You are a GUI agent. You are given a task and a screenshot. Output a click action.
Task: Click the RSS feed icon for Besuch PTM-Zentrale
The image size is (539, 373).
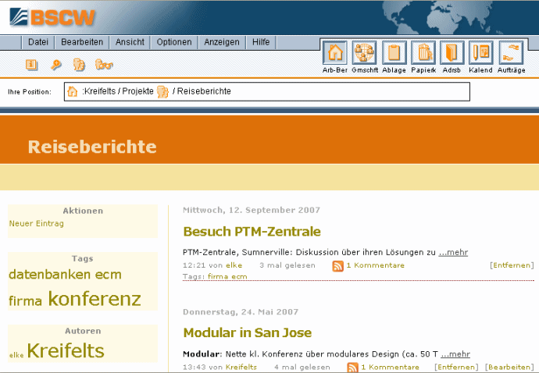pyautogui.click(x=337, y=266)
